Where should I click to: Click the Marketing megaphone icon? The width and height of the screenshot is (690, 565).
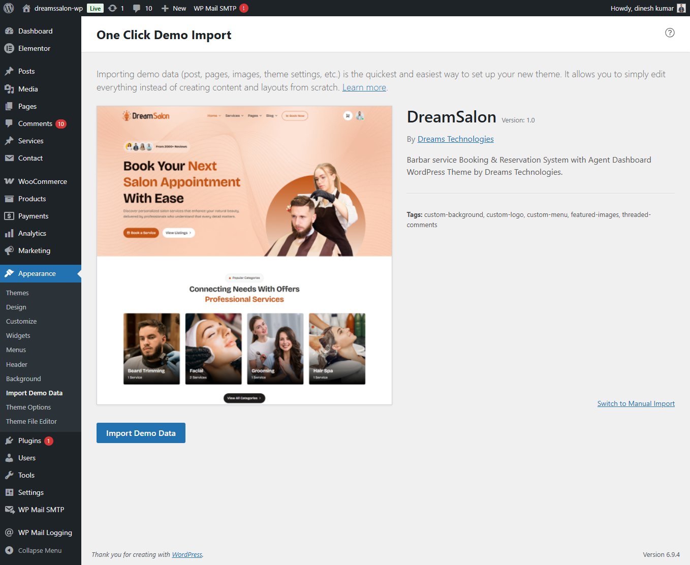coord(9,250)
